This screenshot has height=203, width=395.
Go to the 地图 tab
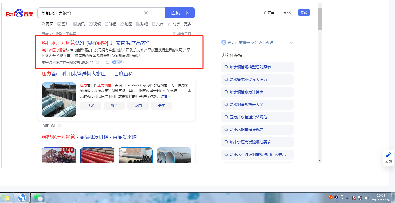pyautogui.click(x=126, y=24)
